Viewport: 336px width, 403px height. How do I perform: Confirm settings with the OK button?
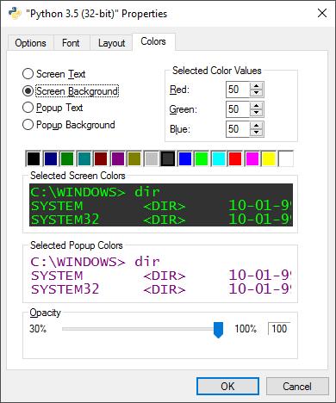point(227,386)
